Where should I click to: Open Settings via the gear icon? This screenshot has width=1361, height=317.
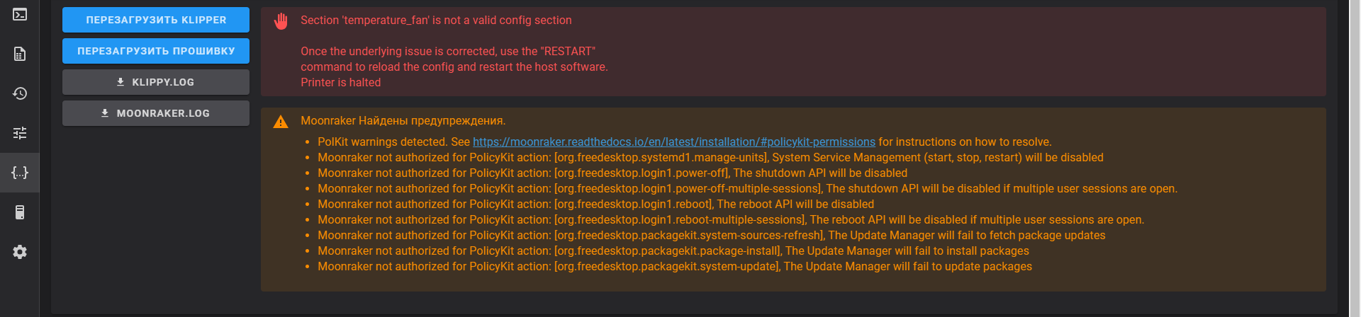click(x=20, y=252)
